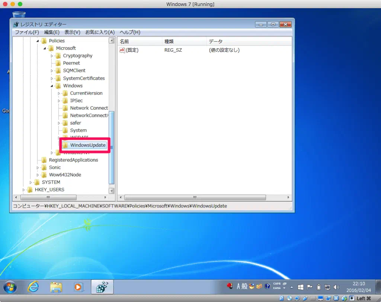This screenshot has width=381, height=302.
Task: Click the Registry Editor taskbar icon
Action: click(x=102, y=287)
